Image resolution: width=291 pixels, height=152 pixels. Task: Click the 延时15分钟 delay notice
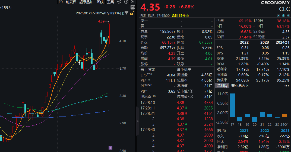tap(180, 15)
